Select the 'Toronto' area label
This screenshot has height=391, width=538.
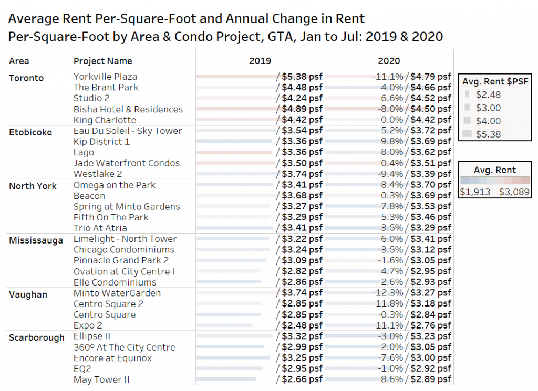coord(26,78)
